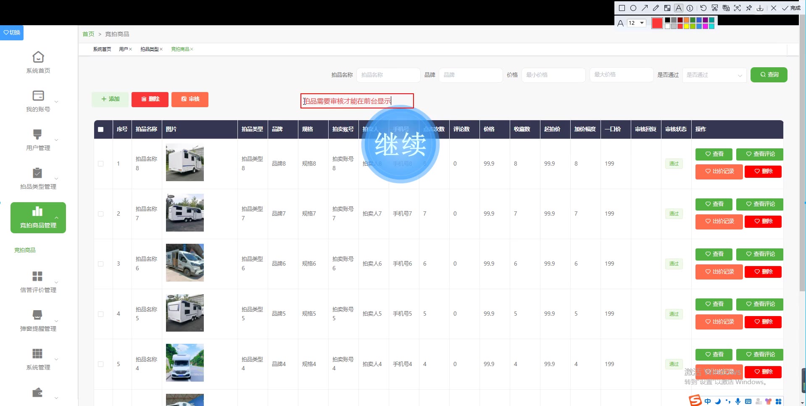Expand the 拍品类型管理 menu chevron
This screenshot has height=406, width=806.
point(56,179)
